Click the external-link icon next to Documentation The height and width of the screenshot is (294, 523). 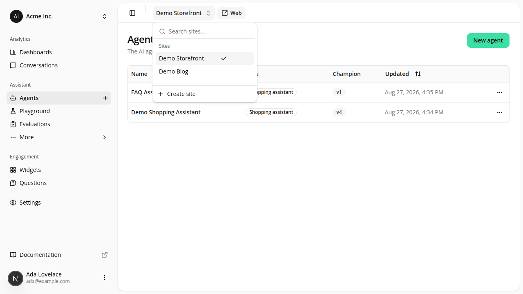point(105,255)
